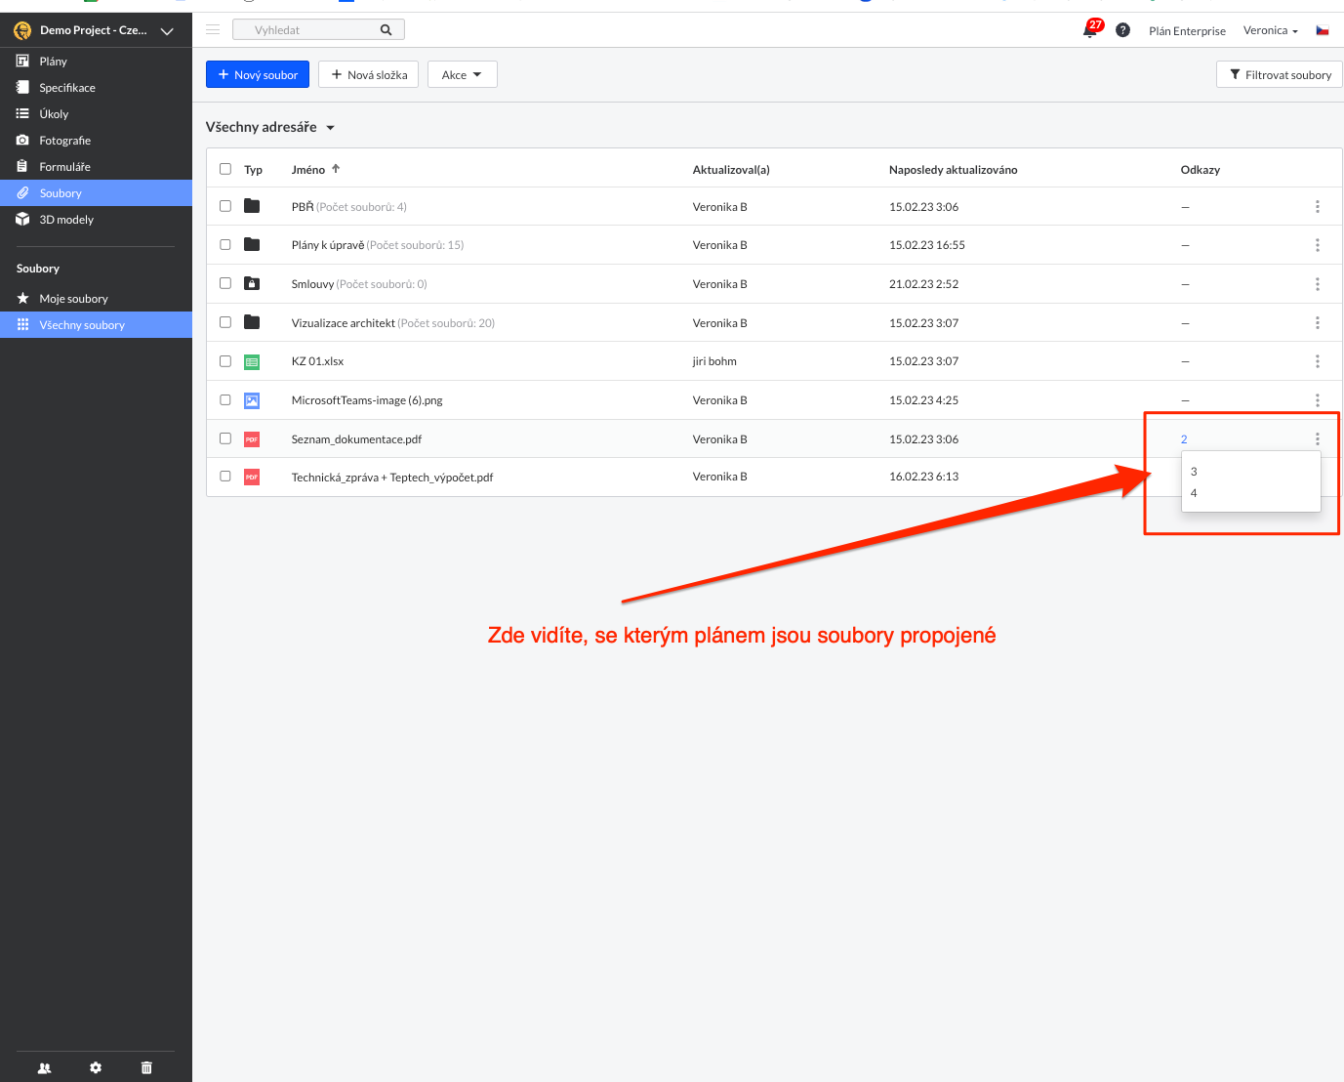The height and width of the screenshot is (1082, 1344).
Task: Expand the Veronica user menu
Action: pyautogui.click(x=1270, y=30)
